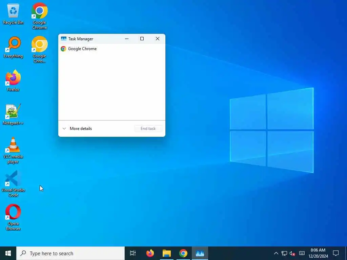Switch to Chrome via taskbar icon
Viewport: 347px width, 260px height.
183,253
